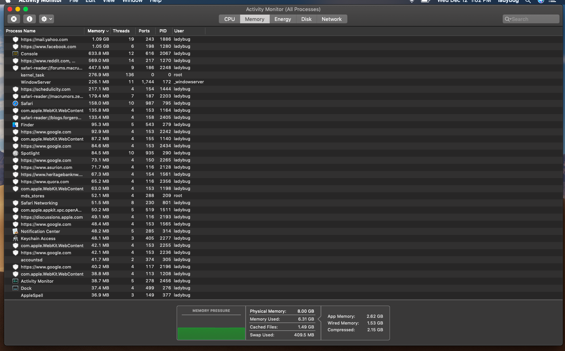Switch to the Network tab
Screen dimensions: 565x351
[x=332, y=19]
